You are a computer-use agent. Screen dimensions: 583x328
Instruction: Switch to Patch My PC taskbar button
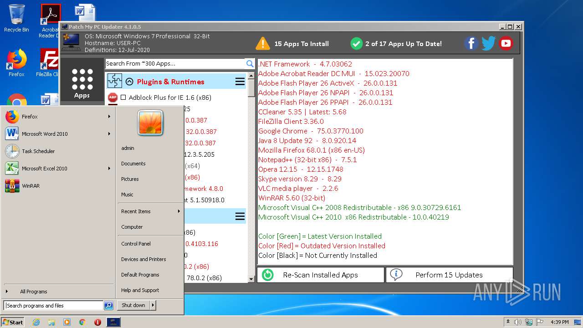coord(113,322)
